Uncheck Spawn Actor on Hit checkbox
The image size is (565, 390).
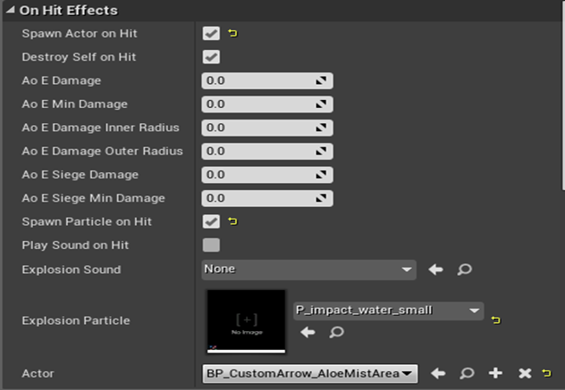click(x=211, y=34)
